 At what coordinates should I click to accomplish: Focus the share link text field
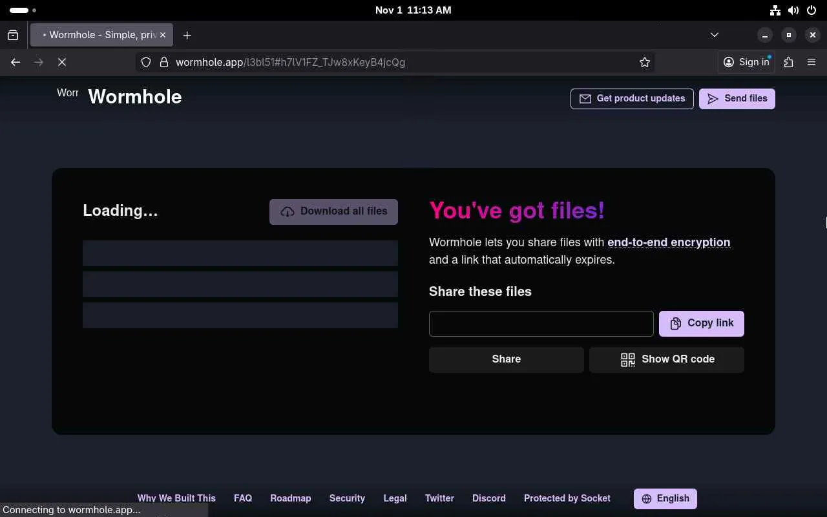[x=541, y=324]
